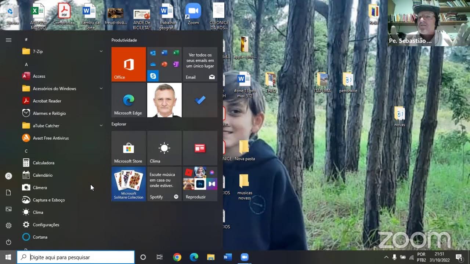Open File Explorer from taskbar
Screen dimensions: 470x264
coord(211,257)
